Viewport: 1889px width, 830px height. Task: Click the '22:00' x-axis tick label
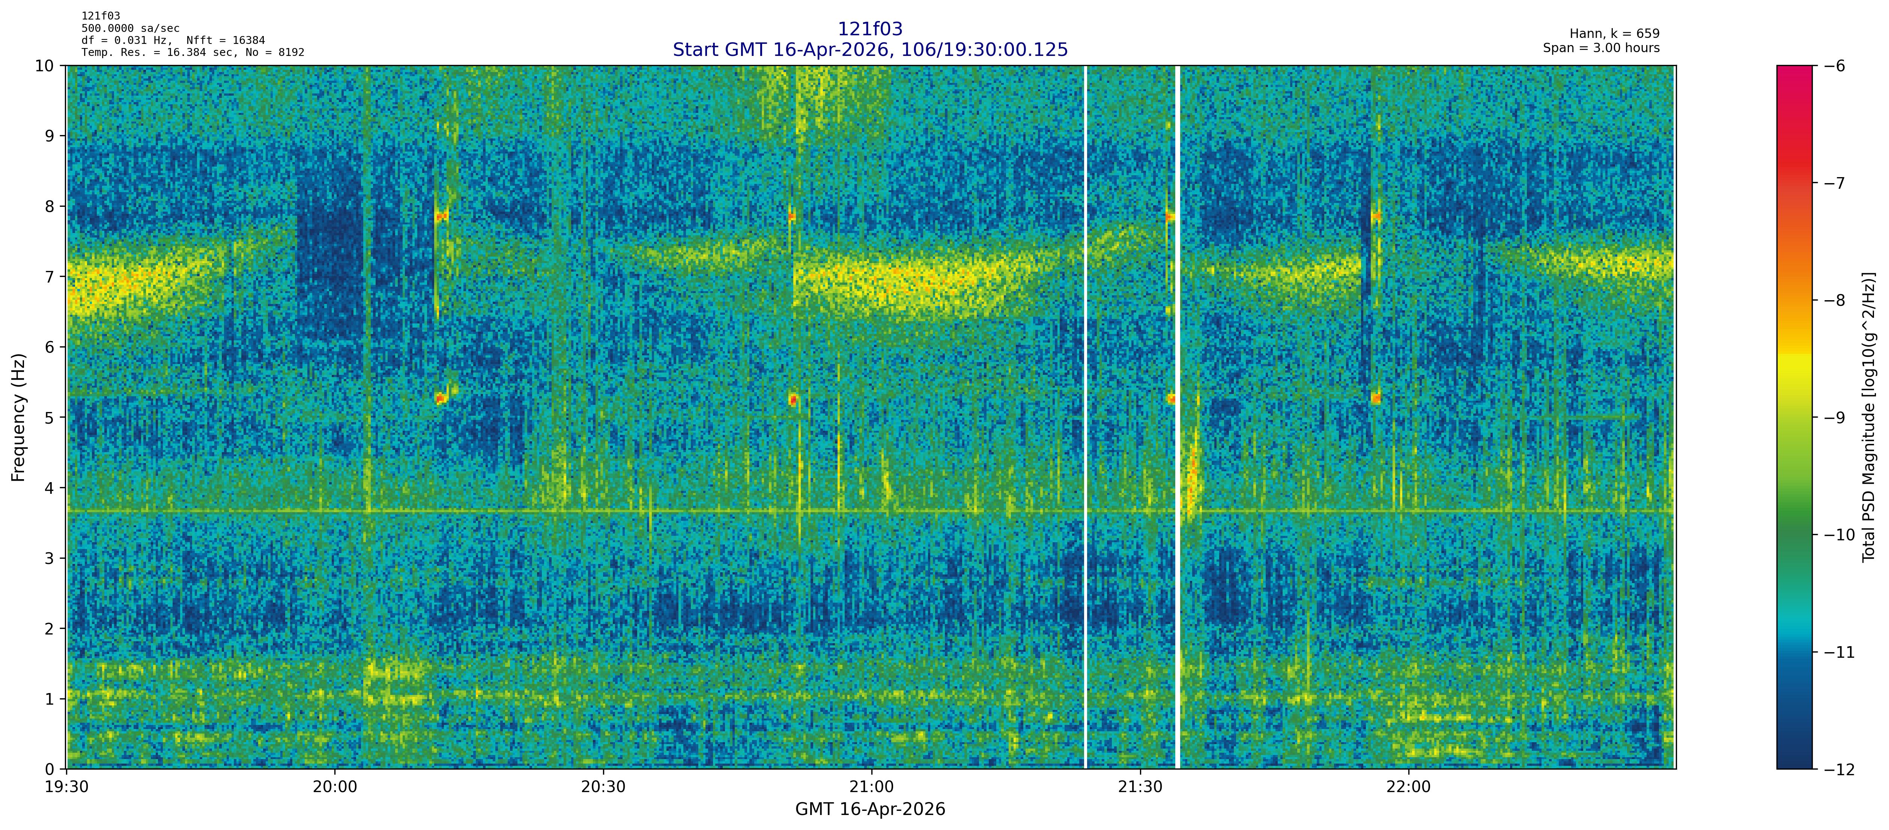[x=1408, y=788]
